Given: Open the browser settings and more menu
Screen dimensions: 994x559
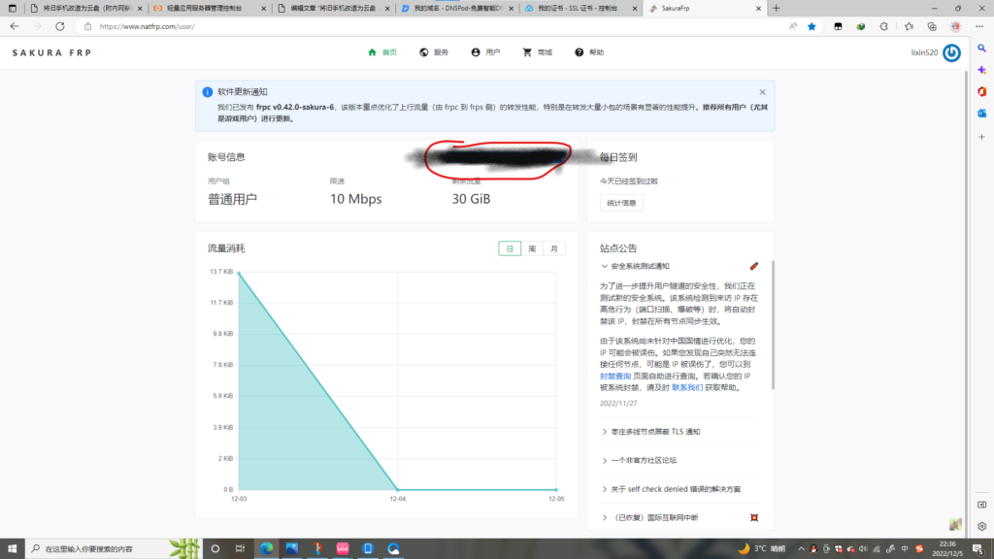Looking at the screenshot, I should [x=979, y=26].
